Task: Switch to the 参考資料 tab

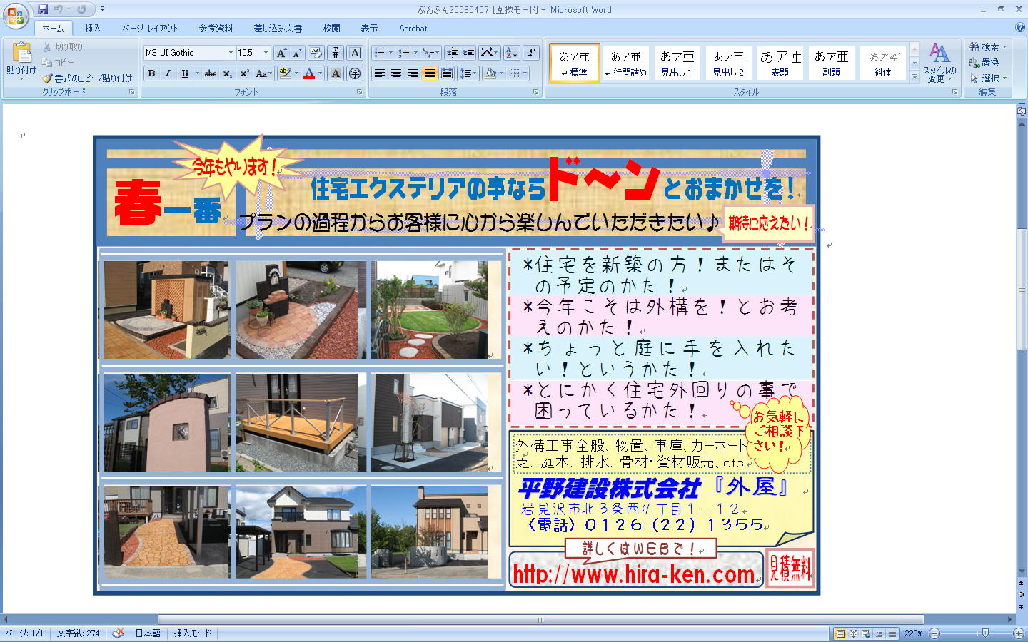Action: pos(216,29)
